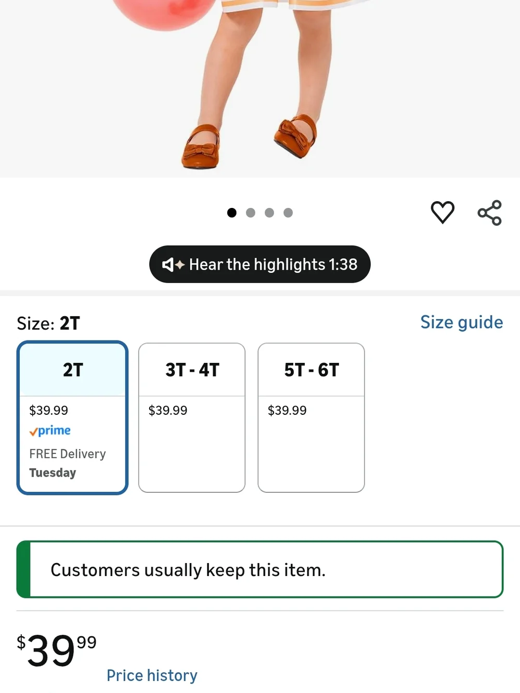Tap the prime logo in 2T card
Image resolution: width=520 pixels, height=693 pixels.
tap(50, 431)
